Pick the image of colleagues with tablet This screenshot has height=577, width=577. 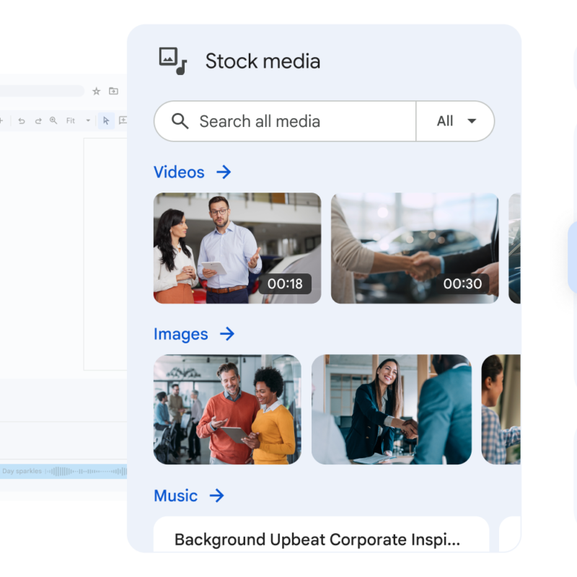click(227, 409)
